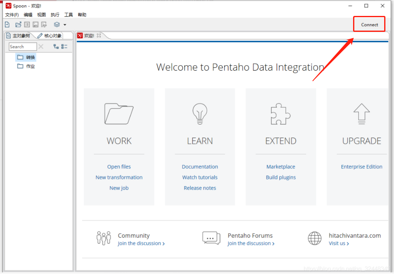Join the Pentaho Forums discussion link
The image size is (394, 274).
(251, 243)
